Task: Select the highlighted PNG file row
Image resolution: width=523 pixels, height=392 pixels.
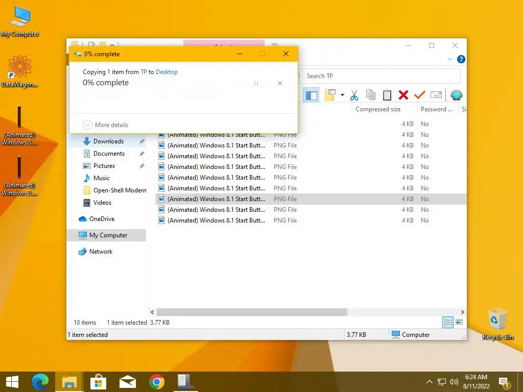Action: coord(311,199)
